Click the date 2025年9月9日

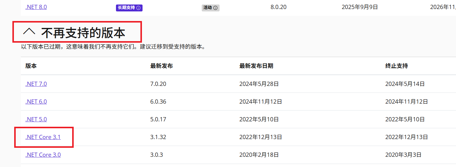(360, 7)
